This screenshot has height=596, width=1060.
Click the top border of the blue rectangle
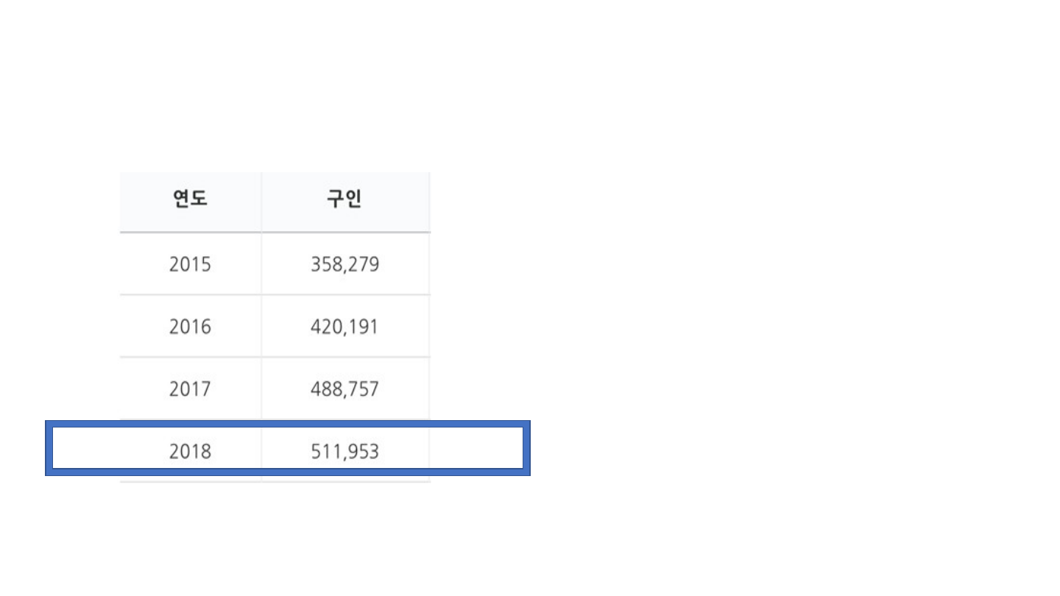point(287,424)
